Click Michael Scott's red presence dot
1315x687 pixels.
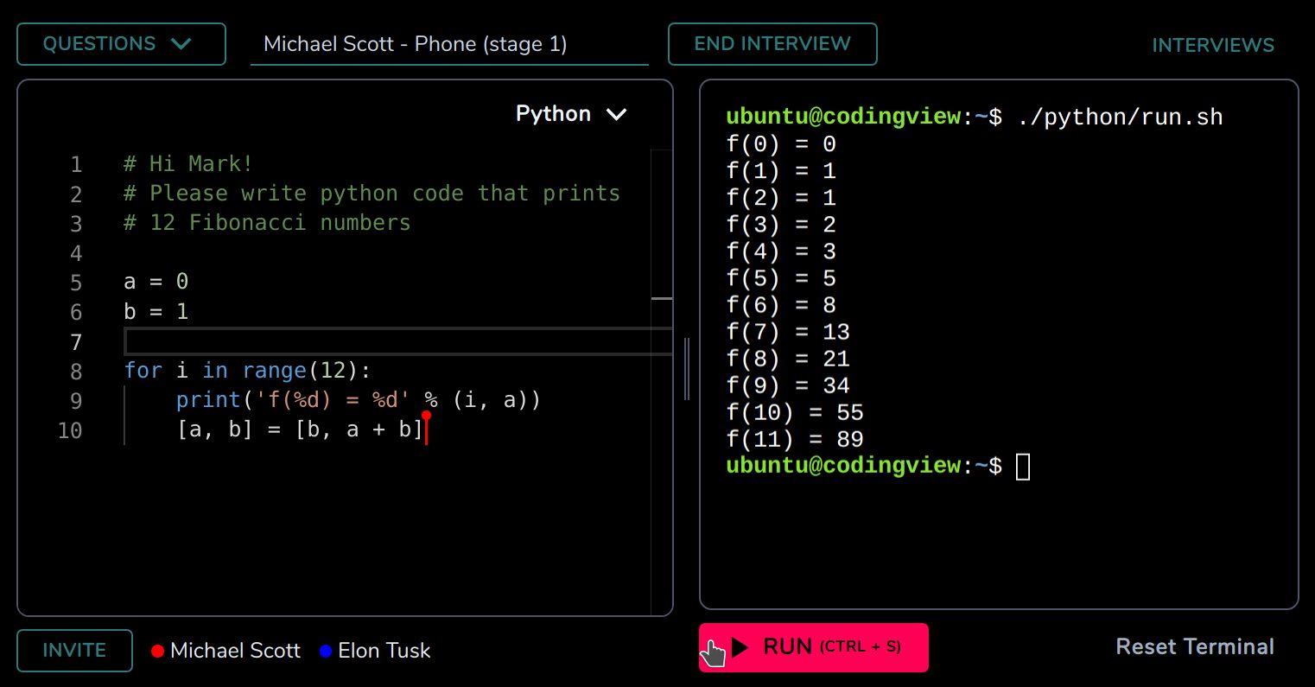[x=157, y=651]
